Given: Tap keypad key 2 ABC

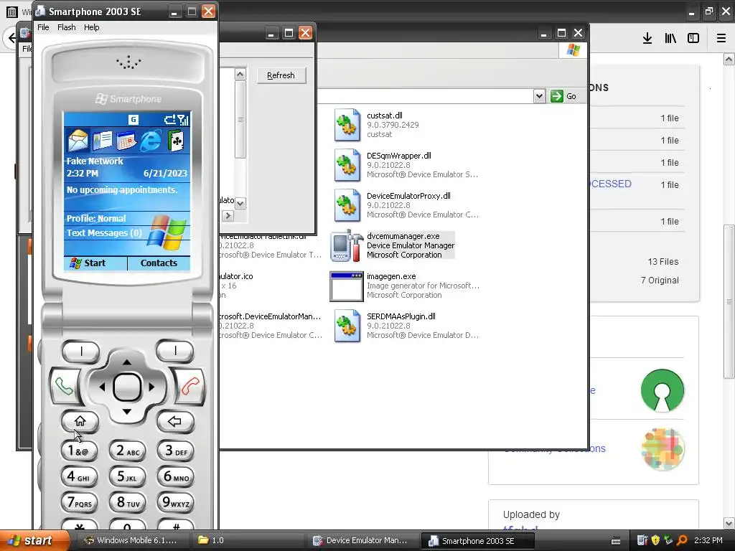Looking at the screenshot, I should point(128,451).
